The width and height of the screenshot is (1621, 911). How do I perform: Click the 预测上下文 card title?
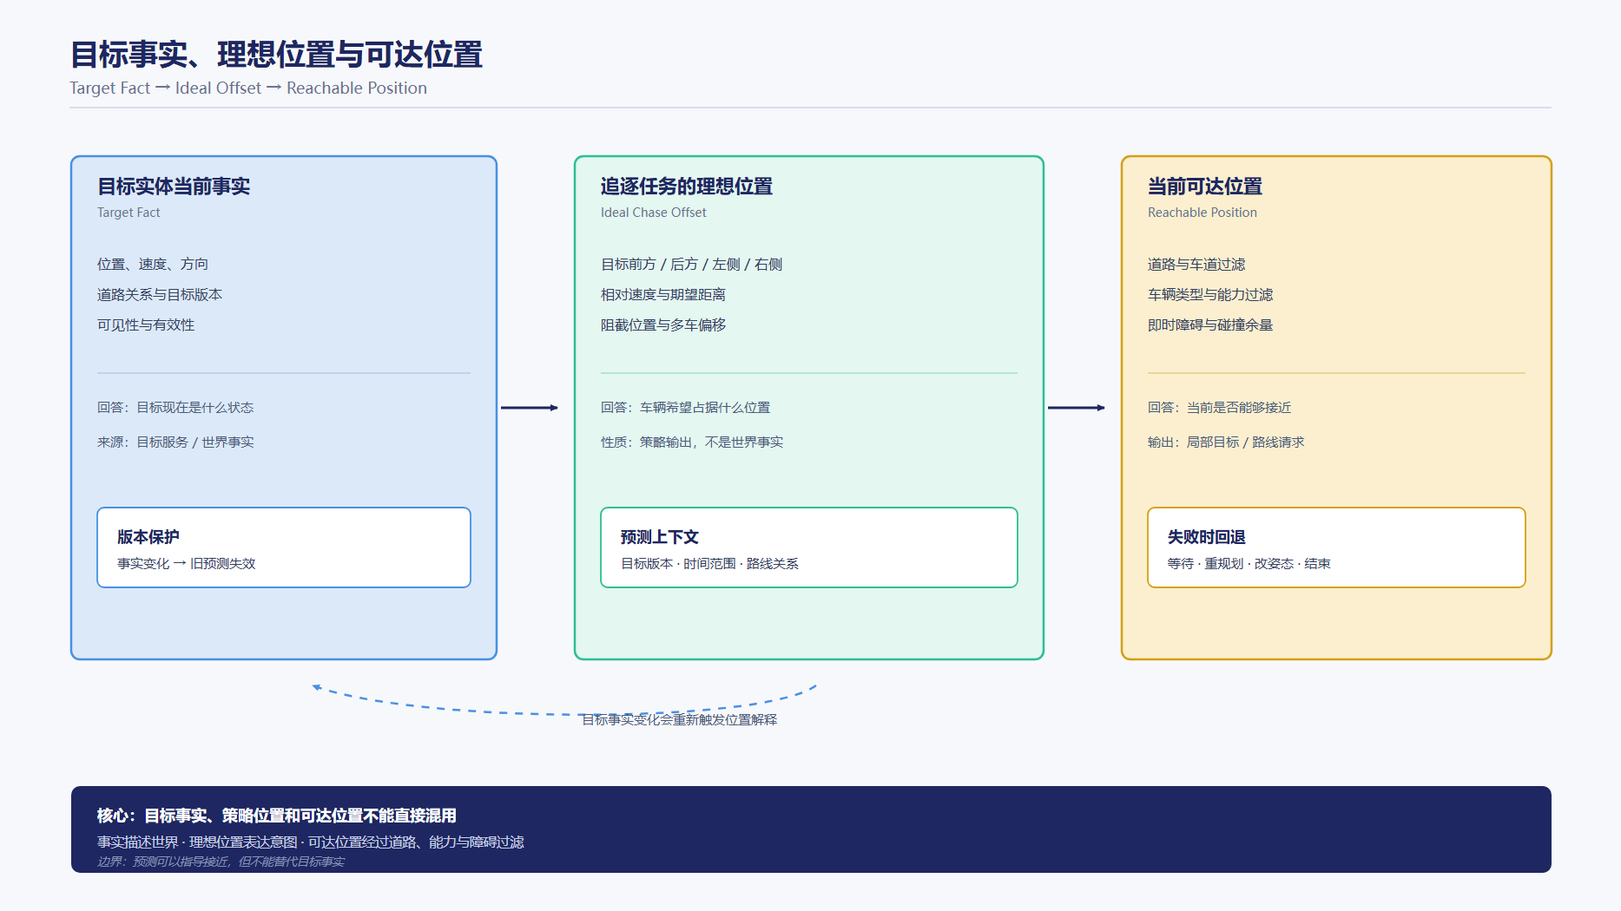(660, 537)
